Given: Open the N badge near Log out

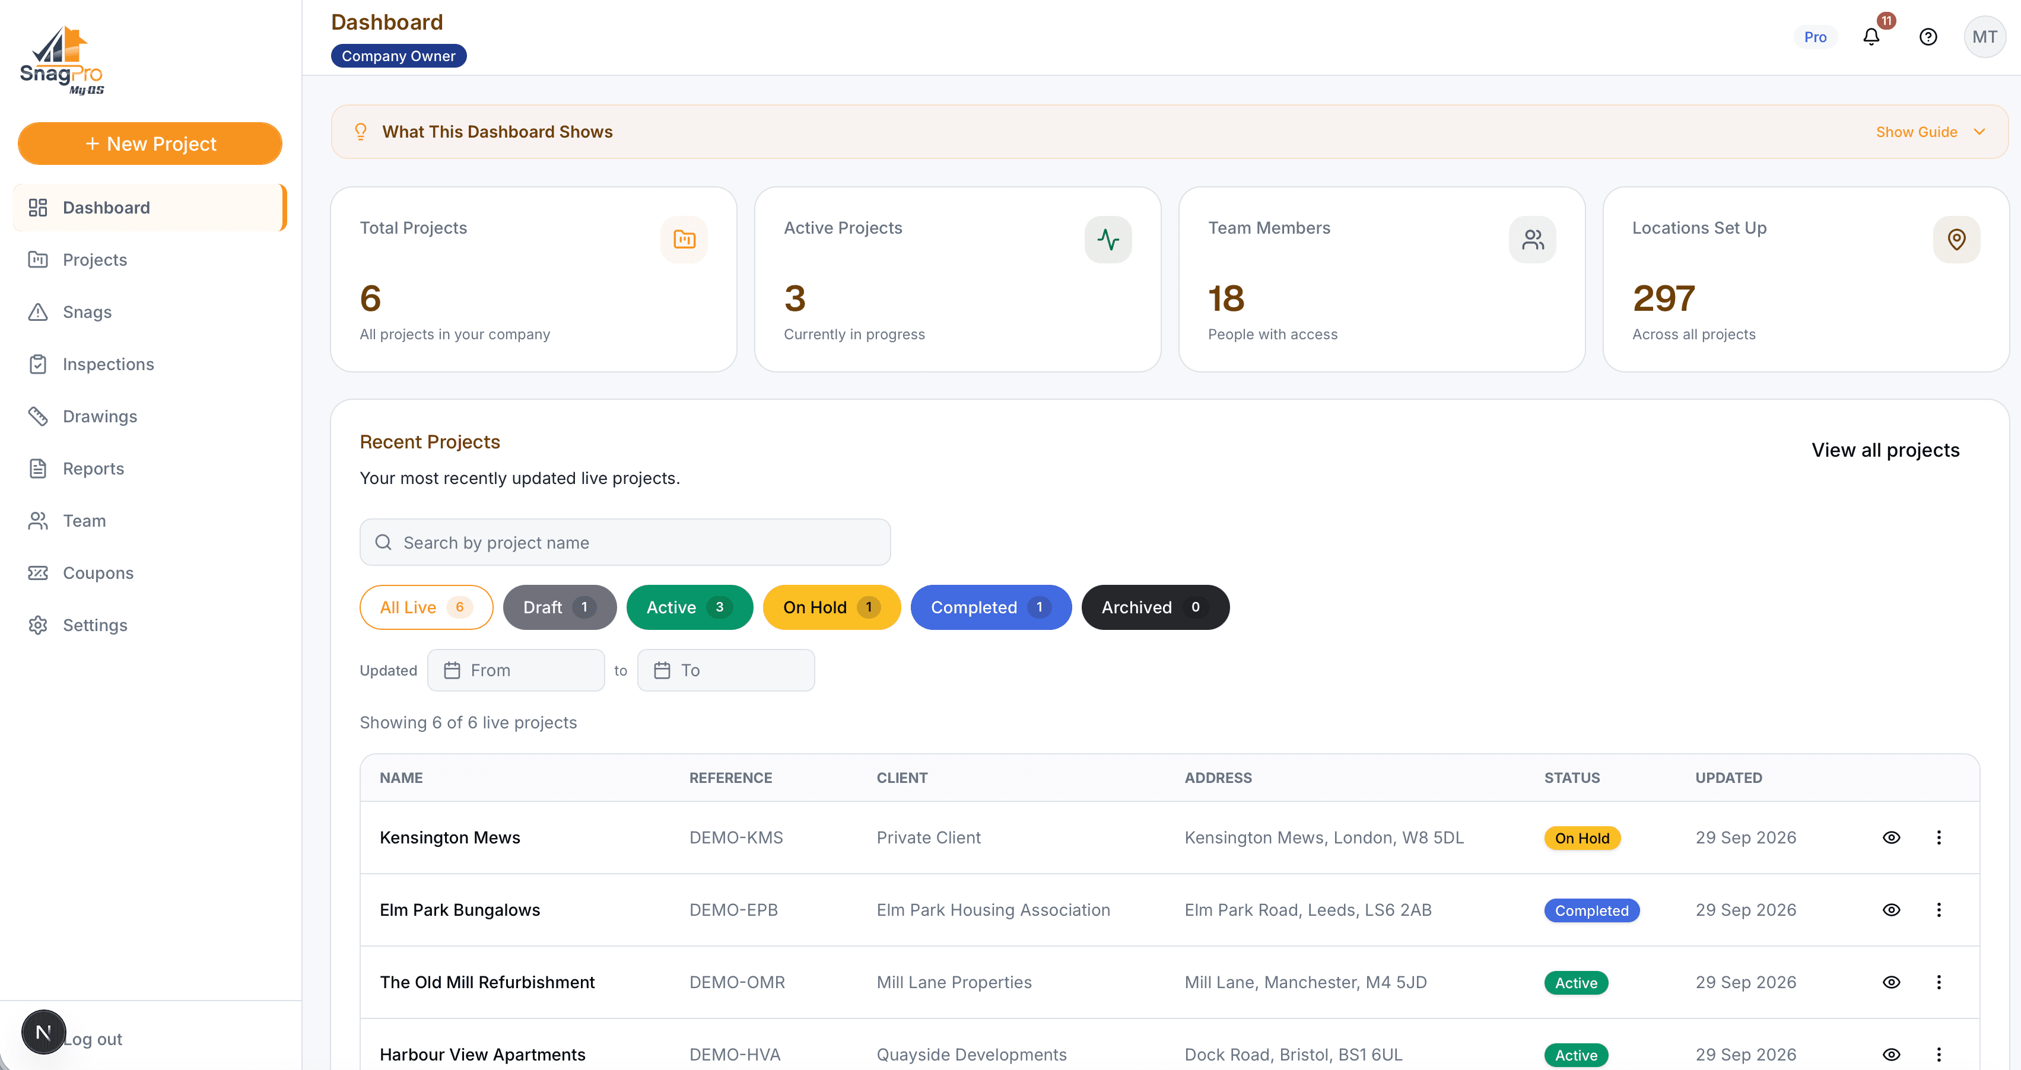Looking at the screenshot, I should 43,1031.
